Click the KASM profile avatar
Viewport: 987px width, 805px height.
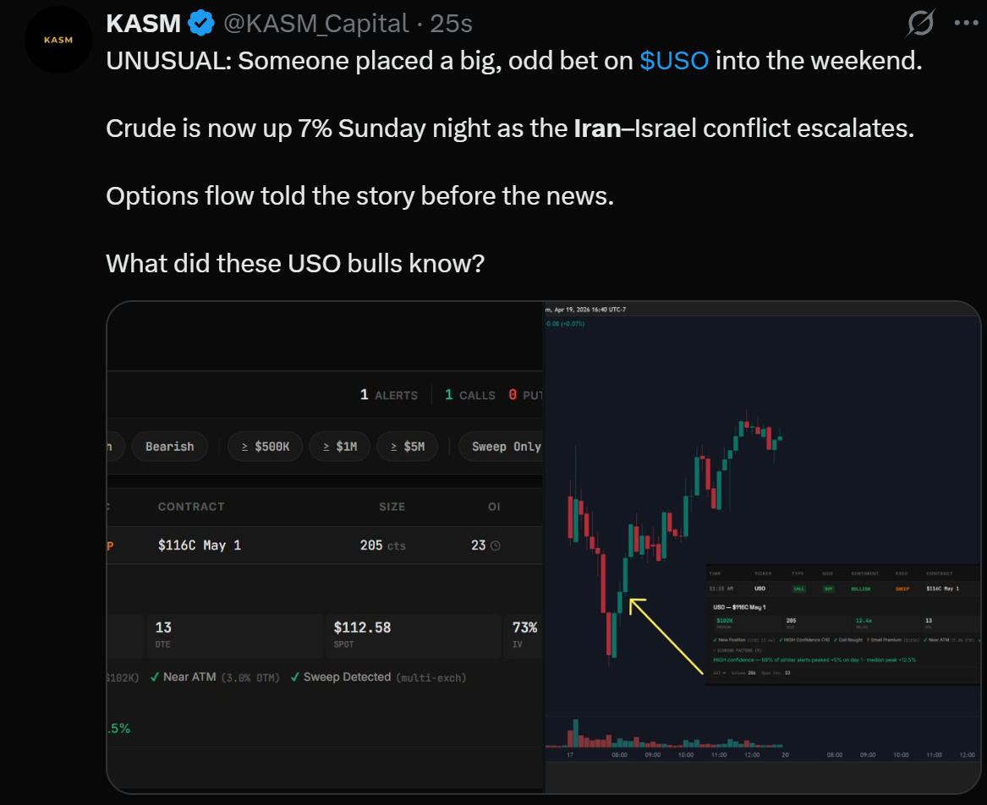(58, 40)
